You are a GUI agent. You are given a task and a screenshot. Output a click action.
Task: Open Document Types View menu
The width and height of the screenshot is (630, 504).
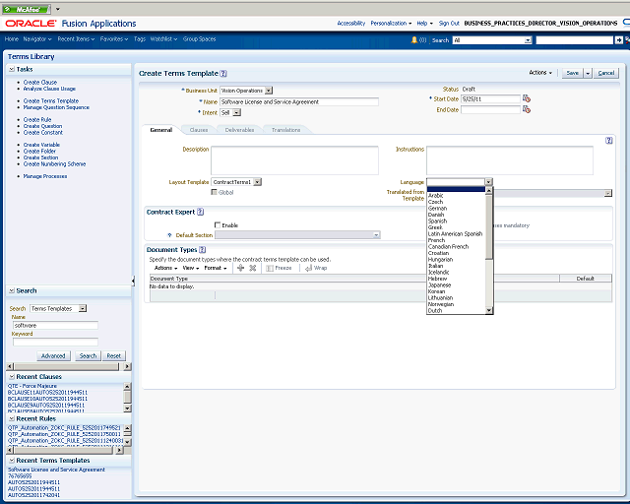coord(191,268)
